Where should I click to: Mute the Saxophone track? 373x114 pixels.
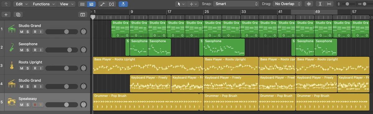point(22,50)
